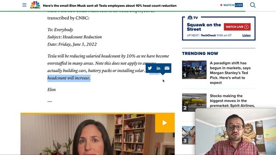Click the presenter webcam overlay
The width and height of the screenshot is (276, 155).
pos(235,131)
